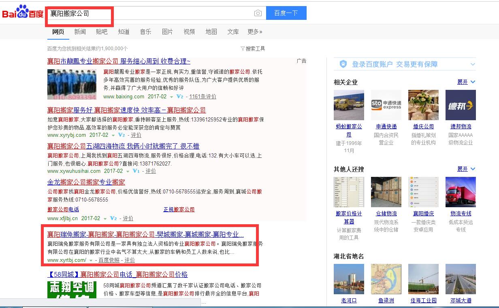This screenshot has height=308, width=499.
Task: Click 蚂蚁搬家公司 truck thumbnail
Action: (x=349, y=105)
